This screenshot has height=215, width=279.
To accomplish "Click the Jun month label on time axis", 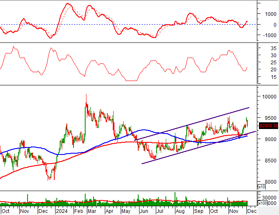I will coord(143,212).
